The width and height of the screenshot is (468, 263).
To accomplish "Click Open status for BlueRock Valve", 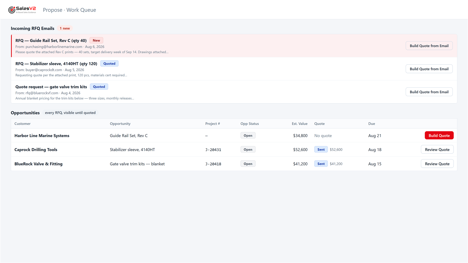I will pos(248,164).
